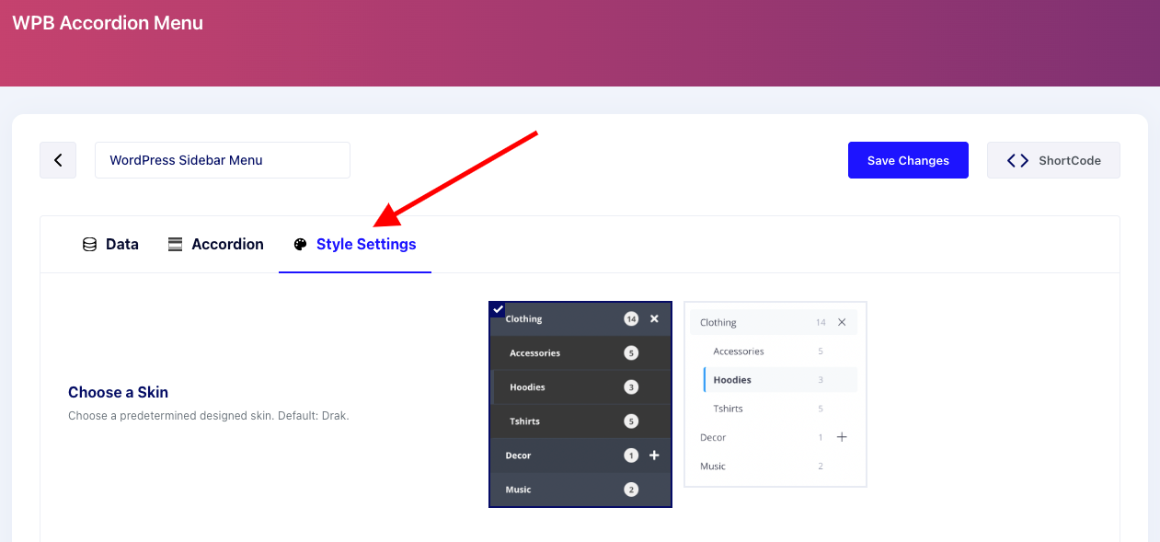Select the dark skin thumbnail
The width and height of the screenshot is (1160, 542).
(x=580, y=404)
